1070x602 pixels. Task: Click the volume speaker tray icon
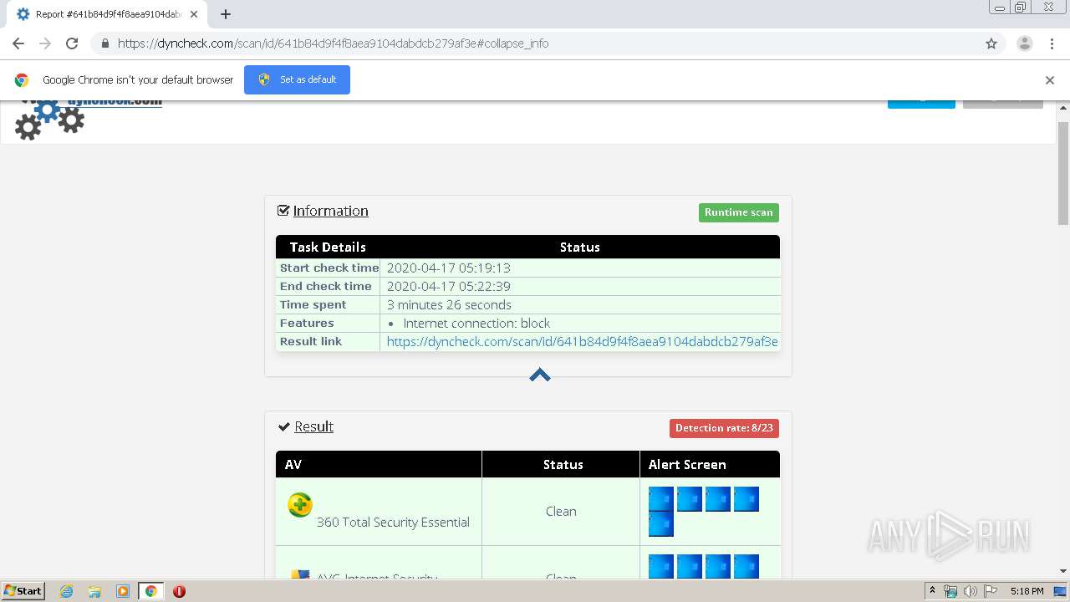point(970,591)
